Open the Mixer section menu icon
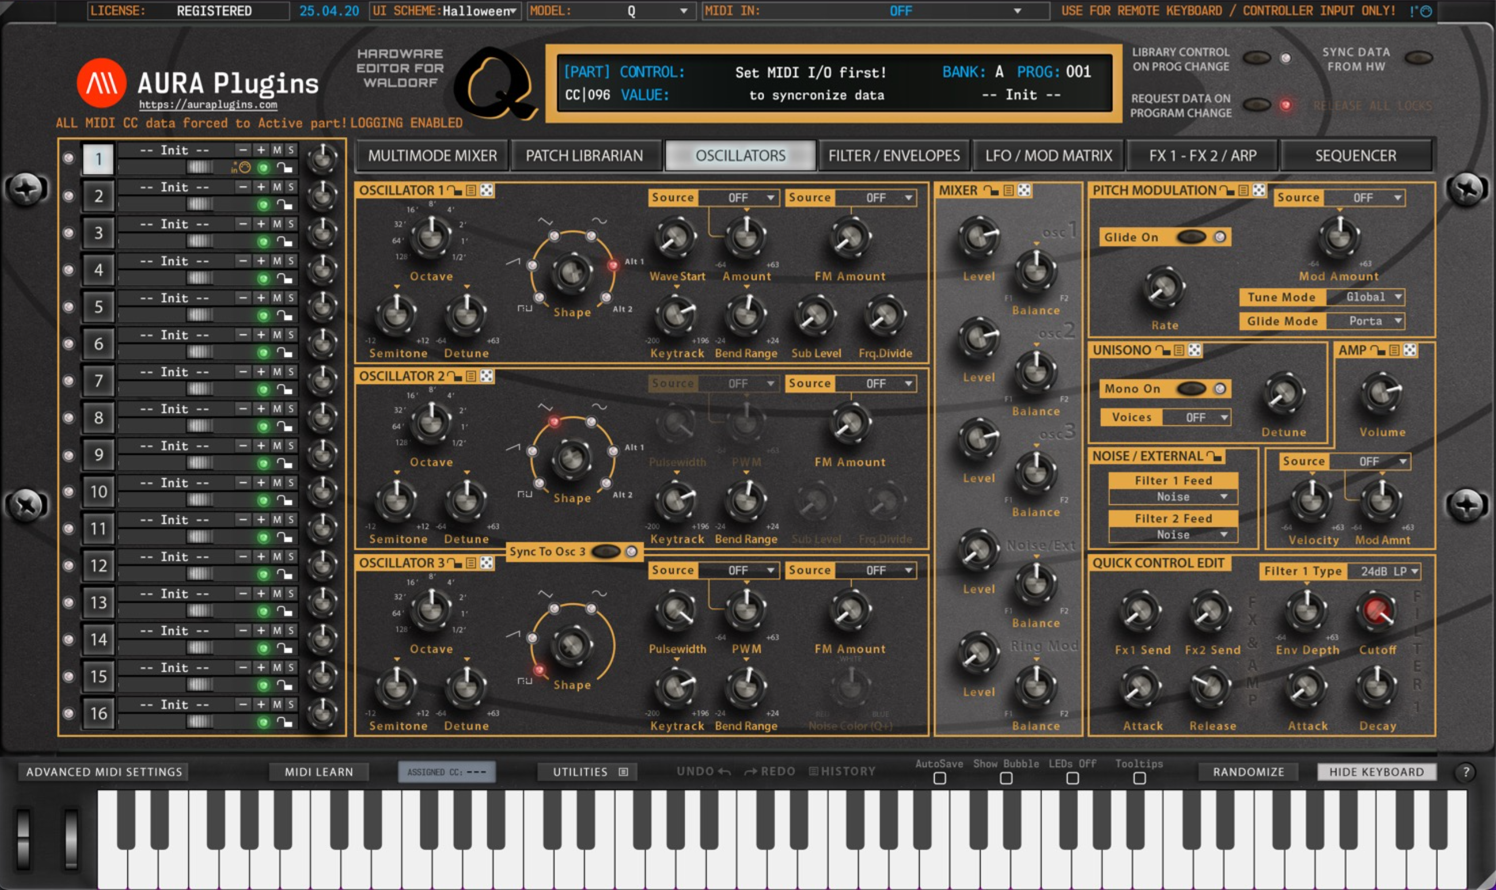Viewport: 1496px width, 890px height. (x=1008, y=190)
